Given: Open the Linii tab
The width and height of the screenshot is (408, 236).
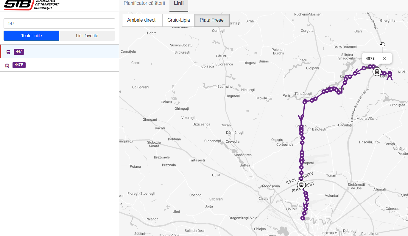Looking at the screenshot, I should click(179, 3).
